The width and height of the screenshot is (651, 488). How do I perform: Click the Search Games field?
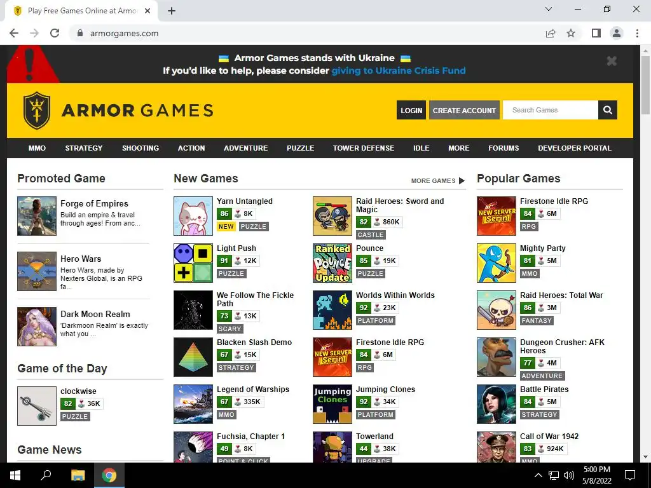(x=550, y=110)
